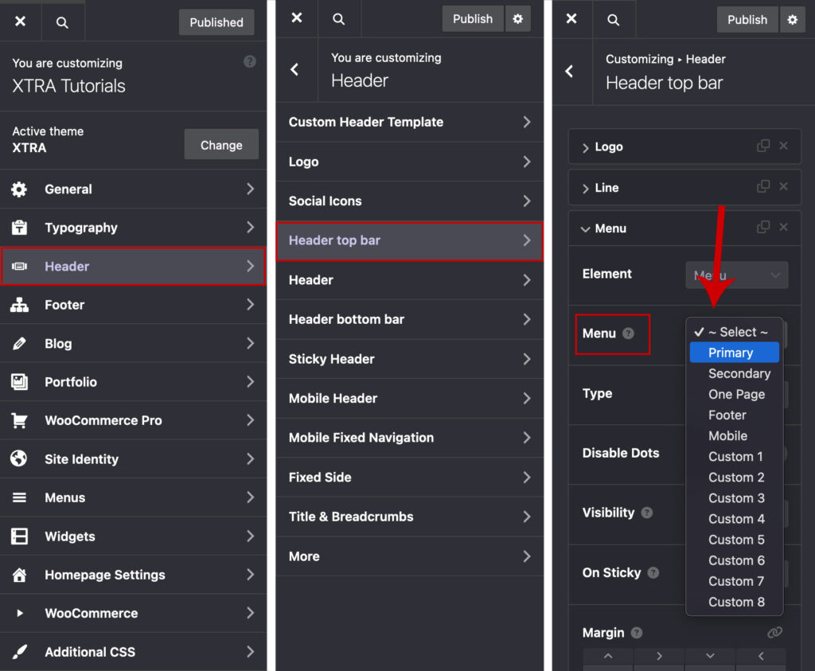
Task: Remove the Menu element via its X icon
Action: coord(783,228)
